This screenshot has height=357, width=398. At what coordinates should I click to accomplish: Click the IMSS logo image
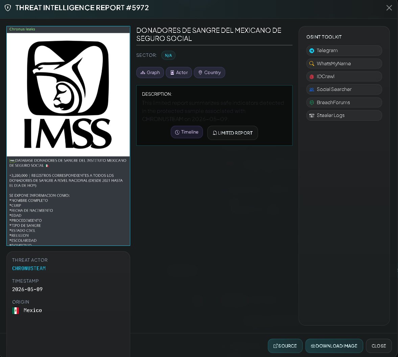coord(68,95)
